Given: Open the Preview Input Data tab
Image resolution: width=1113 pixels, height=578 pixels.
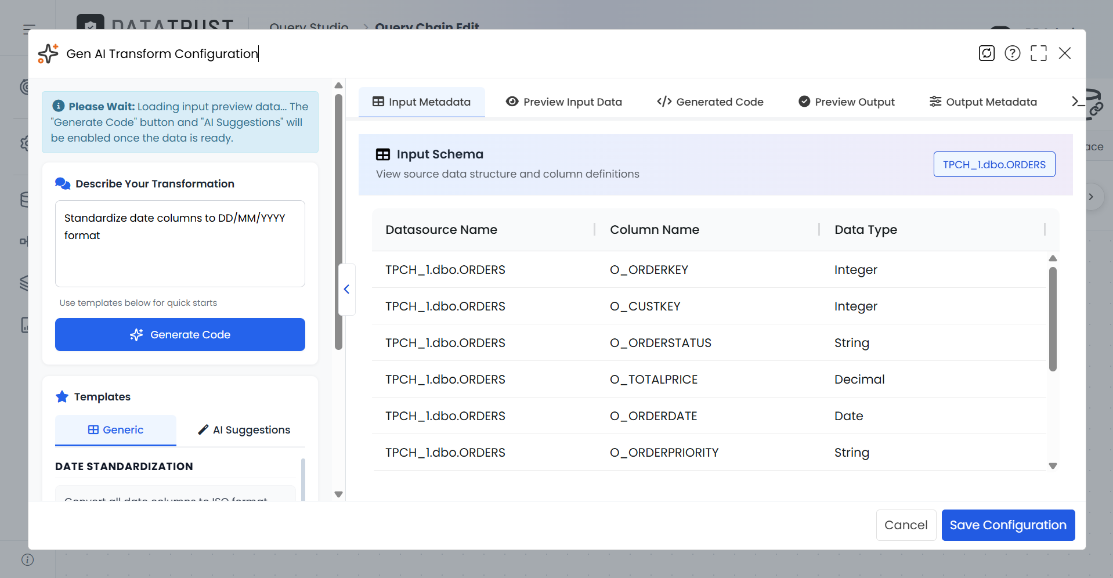Looking at the screenshot, I should 564,102.
